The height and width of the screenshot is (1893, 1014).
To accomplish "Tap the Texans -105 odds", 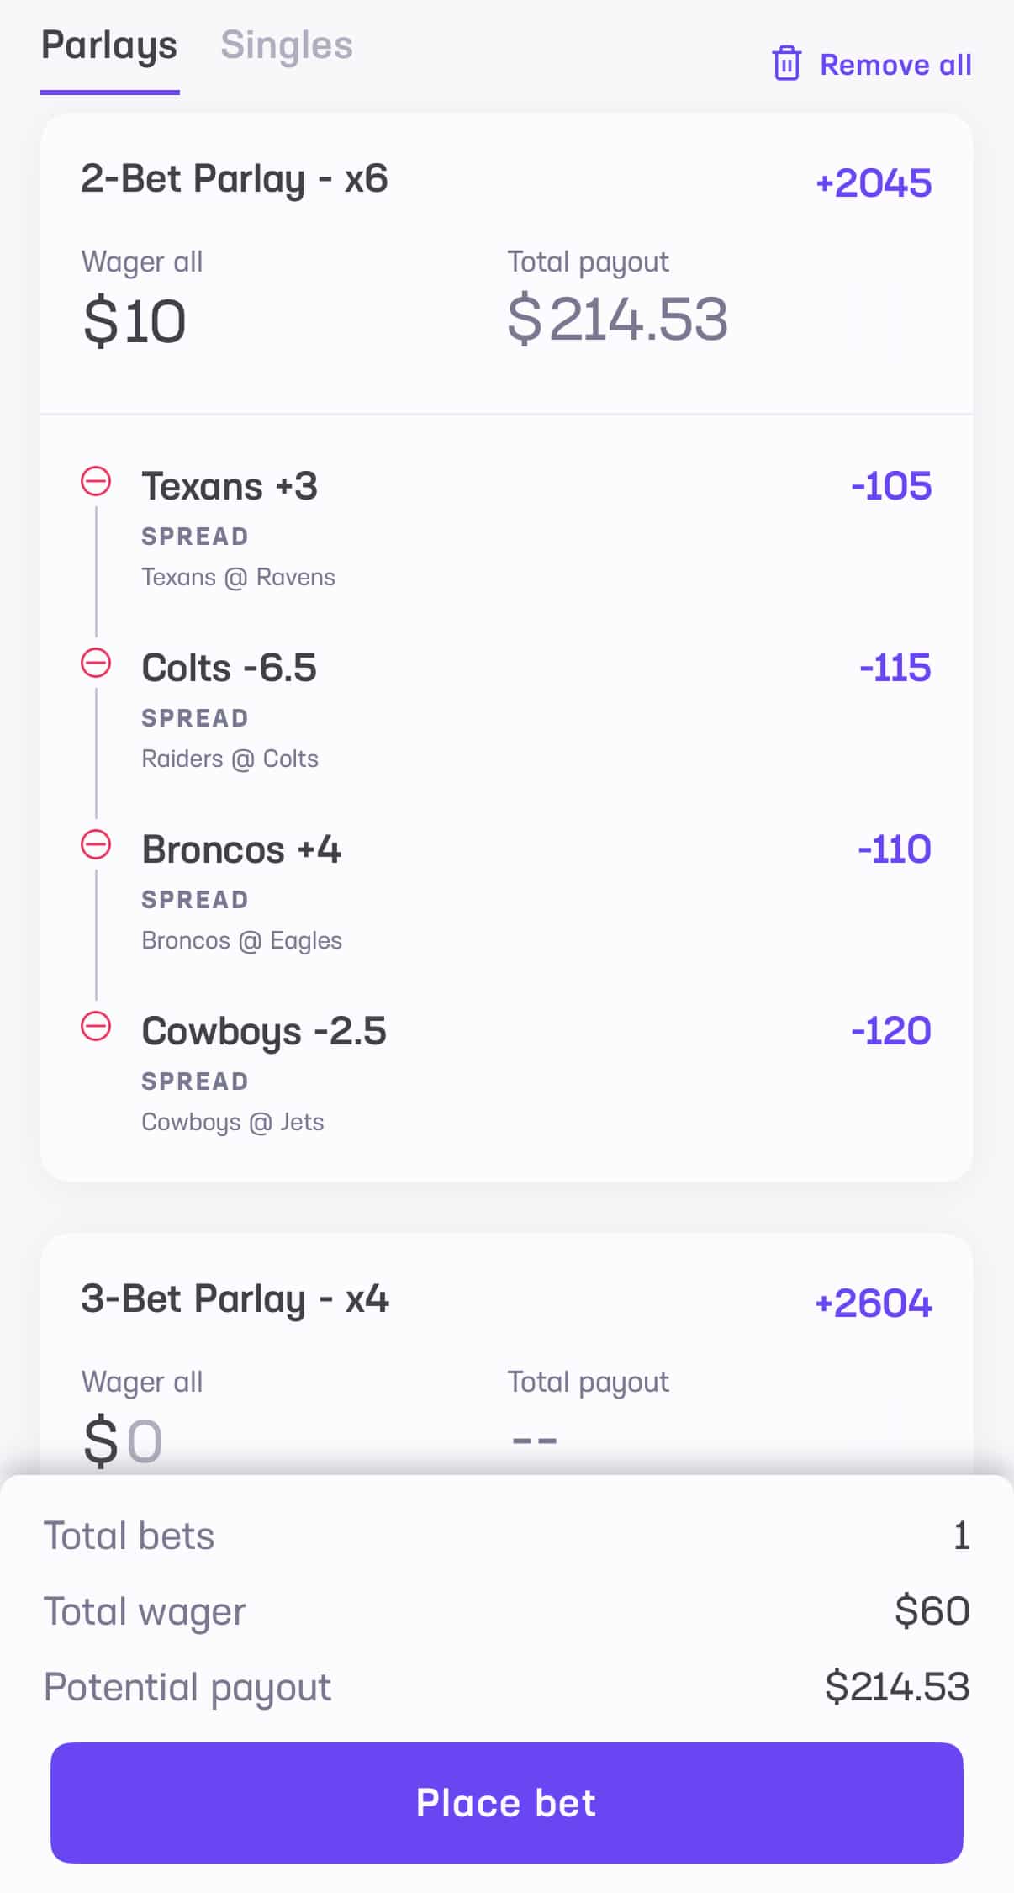I will [x=891, y=486].
